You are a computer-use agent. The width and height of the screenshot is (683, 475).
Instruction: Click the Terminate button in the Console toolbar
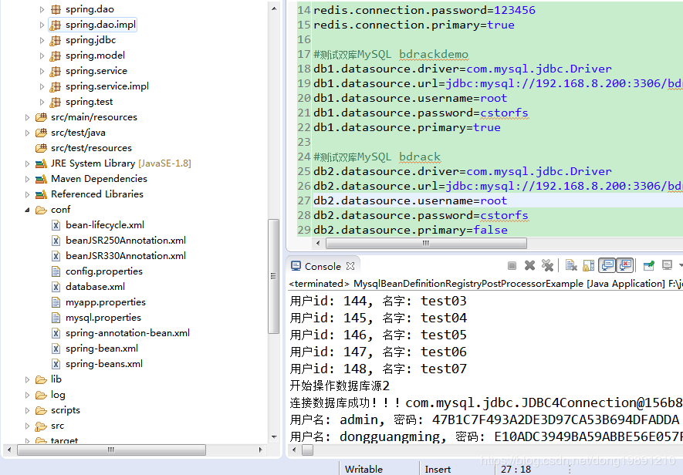[512, 265]
